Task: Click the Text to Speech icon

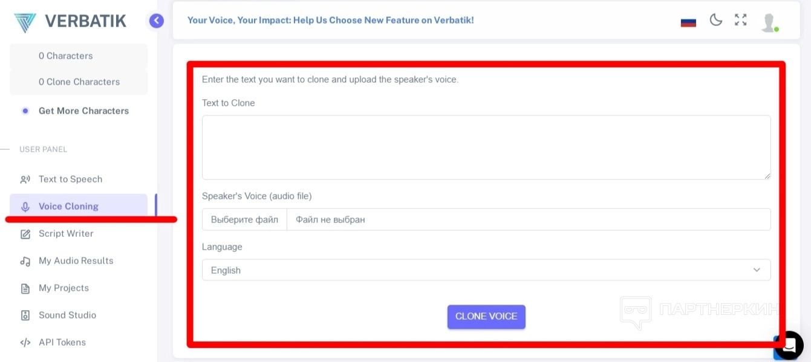Action: [25, 179]
